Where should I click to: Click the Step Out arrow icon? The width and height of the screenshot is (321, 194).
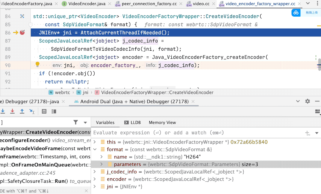tap(22, 111)
